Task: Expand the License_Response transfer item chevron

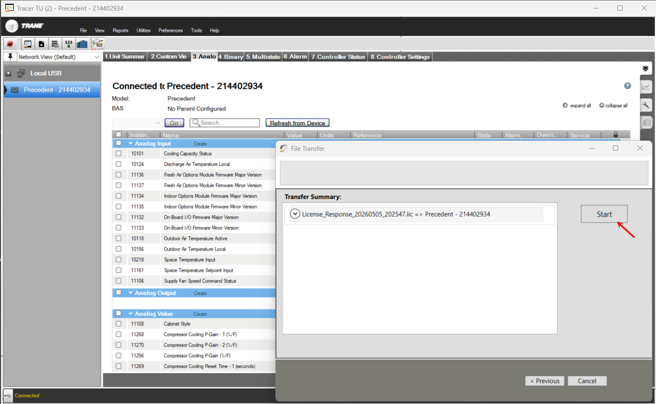Action: [x=295, y=214]
